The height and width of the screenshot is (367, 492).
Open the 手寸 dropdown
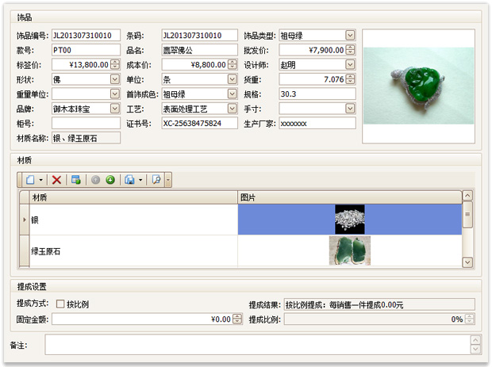pos(350,109)
